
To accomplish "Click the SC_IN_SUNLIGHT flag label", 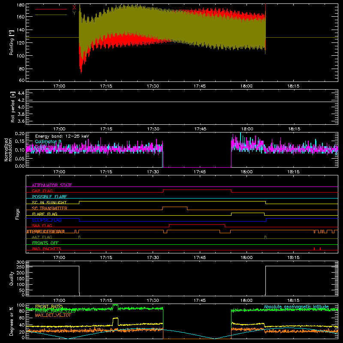I will (x=49, y=202).
